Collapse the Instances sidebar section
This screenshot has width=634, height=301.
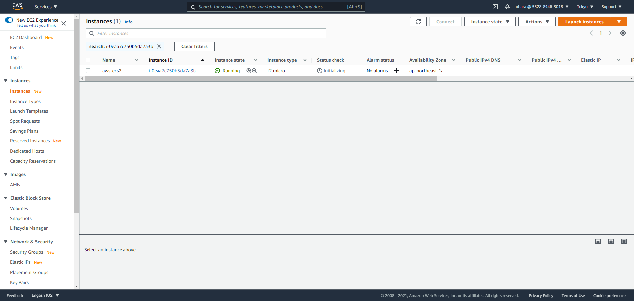click(x=6, y=81)
